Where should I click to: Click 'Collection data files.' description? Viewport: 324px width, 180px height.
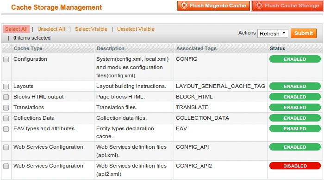tap(121, 118)
